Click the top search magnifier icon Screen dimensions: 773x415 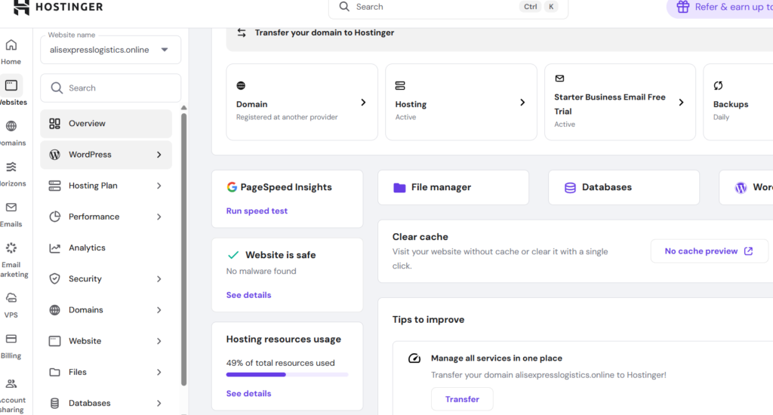pos(344,6)
